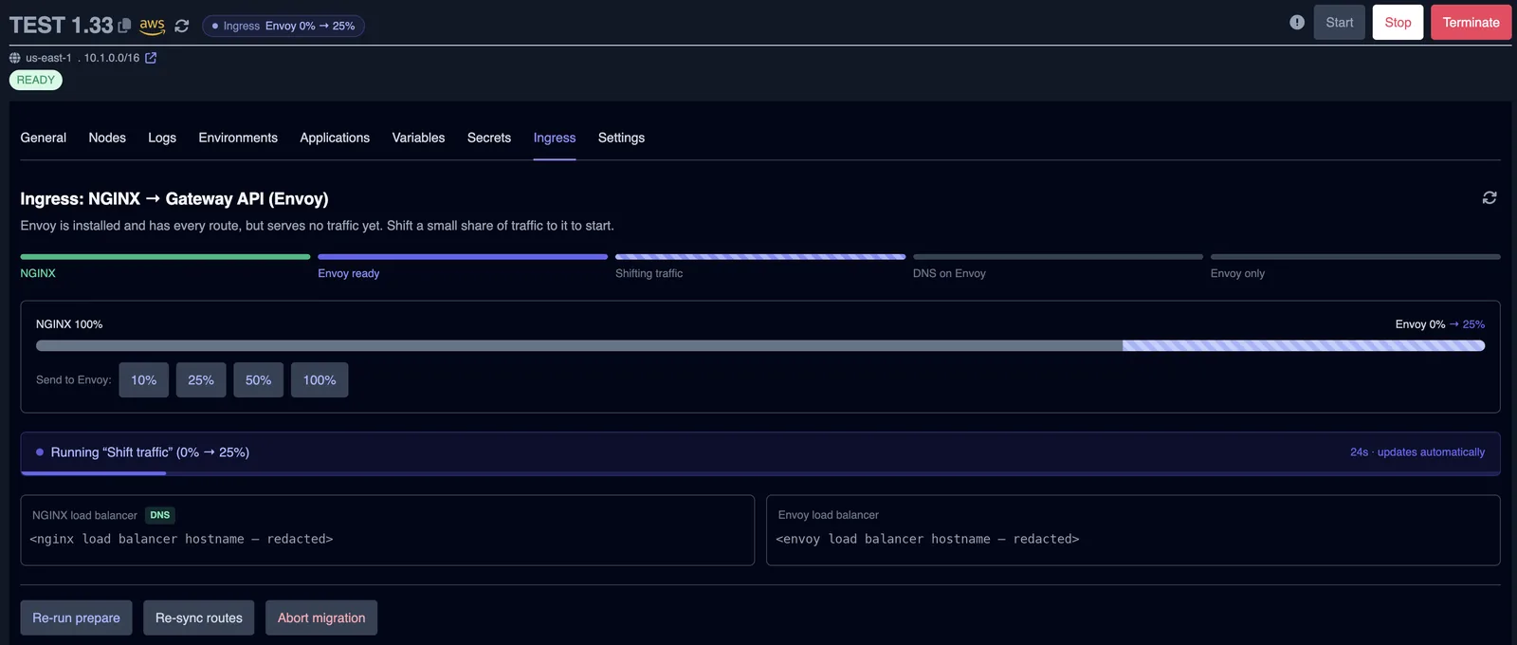This screenshot has width=1517, height=645.
Task: Open the Applications tab
Action: pyautogui.click(x=335, y=138)
